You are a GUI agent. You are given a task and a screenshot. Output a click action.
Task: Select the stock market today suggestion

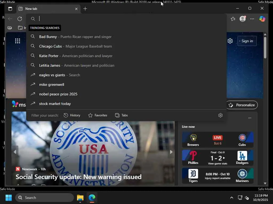(x=126, y=104)
